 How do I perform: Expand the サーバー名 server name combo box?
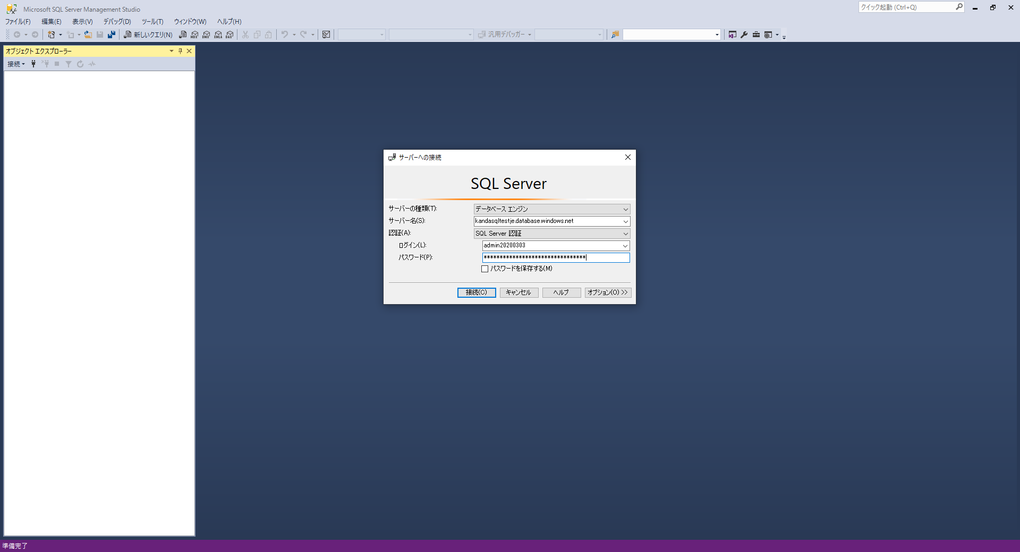(x=625, y=221)
